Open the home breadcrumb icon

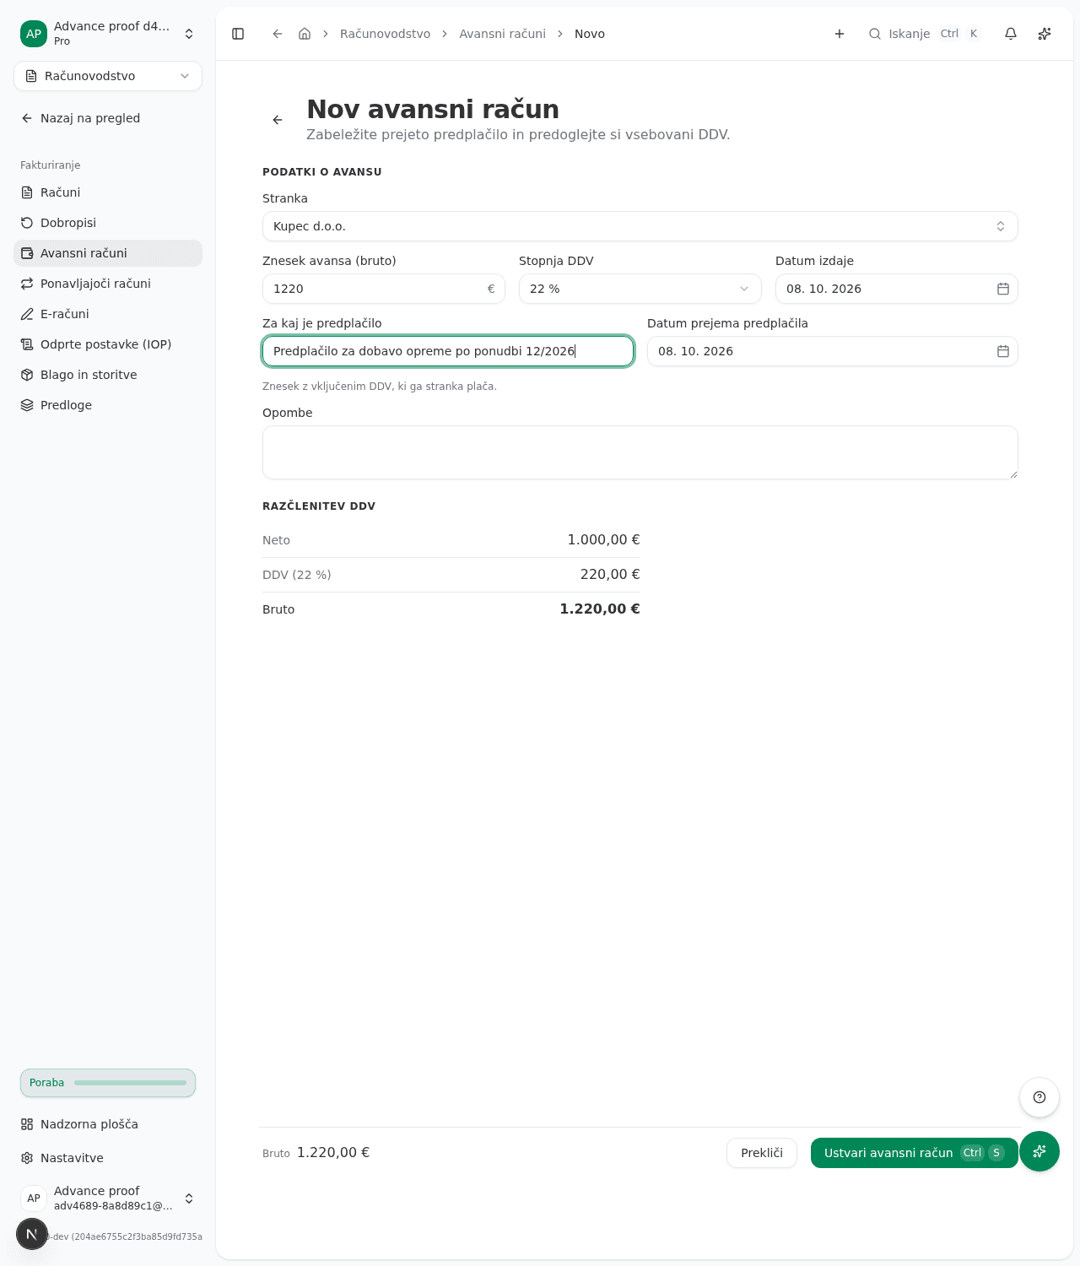(305, 34)
